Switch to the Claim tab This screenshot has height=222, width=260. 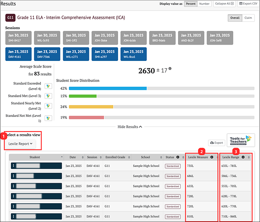click(x=248, y=18)
